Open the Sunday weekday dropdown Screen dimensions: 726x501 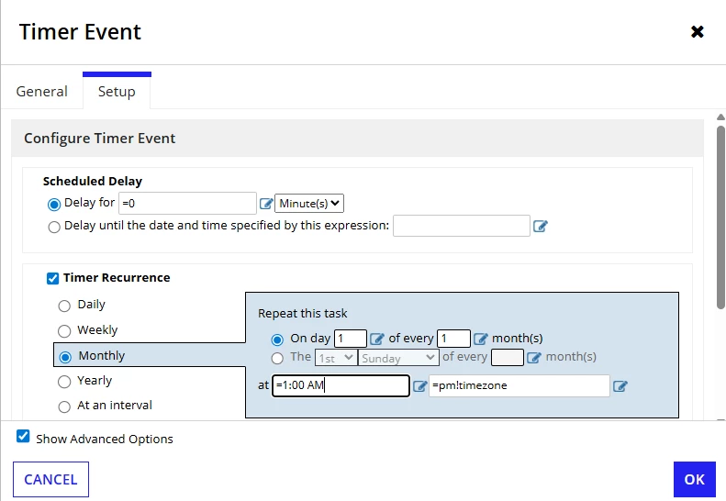(x=398, y=358)
